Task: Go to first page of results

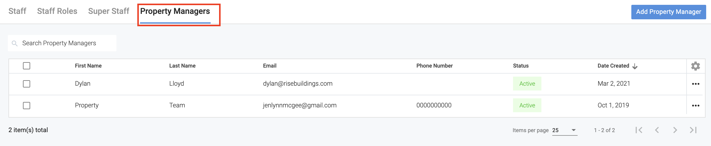Action: point(639,130)
